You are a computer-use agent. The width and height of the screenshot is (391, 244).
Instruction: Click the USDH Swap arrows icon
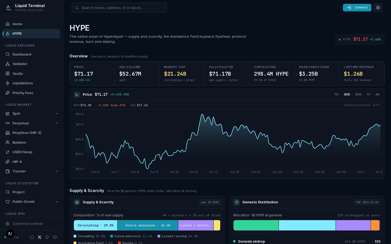pos(8,152)
